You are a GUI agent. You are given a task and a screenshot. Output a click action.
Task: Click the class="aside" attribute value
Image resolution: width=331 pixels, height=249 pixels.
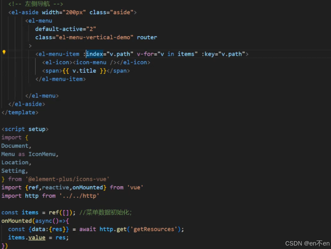123,12
